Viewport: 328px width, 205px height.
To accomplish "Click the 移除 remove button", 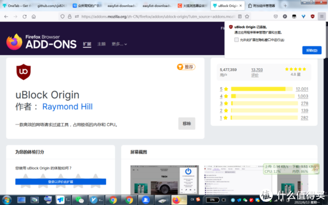I will pos(186,124).
